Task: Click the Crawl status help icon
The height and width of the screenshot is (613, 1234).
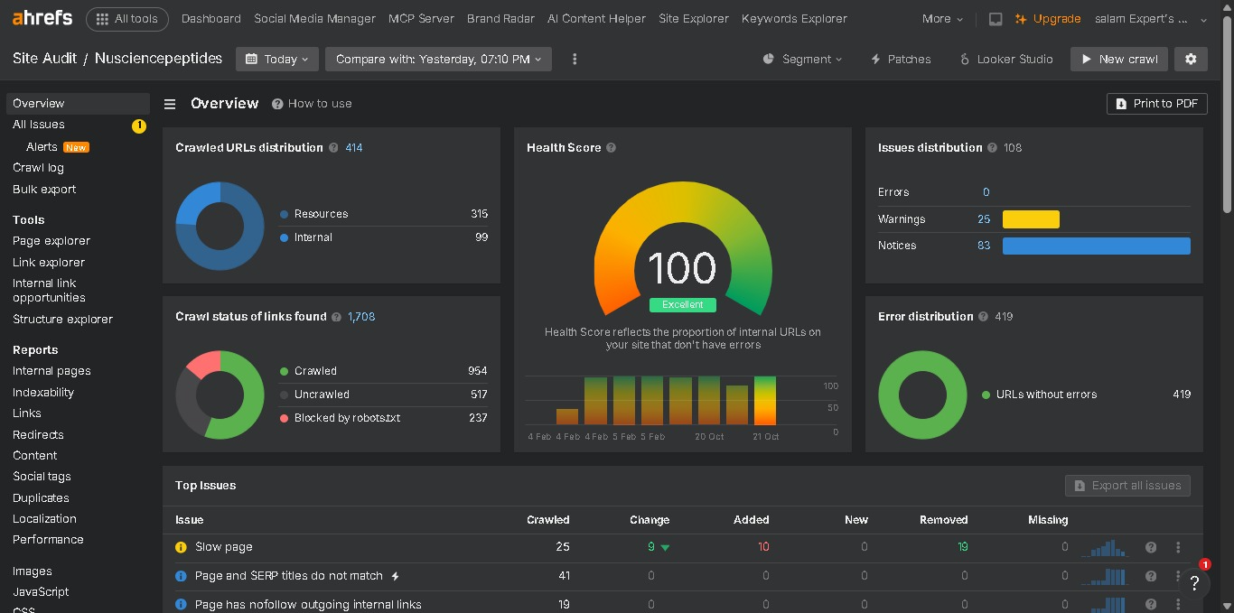Action: [x=336, y=317]
